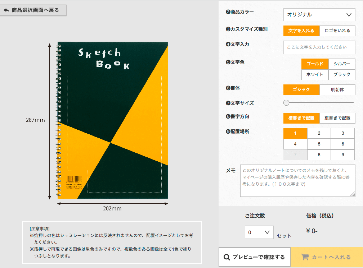Click the 文字入力 text field
The image size is (363, 268).
pyautogui.click(x=319, y=47)
